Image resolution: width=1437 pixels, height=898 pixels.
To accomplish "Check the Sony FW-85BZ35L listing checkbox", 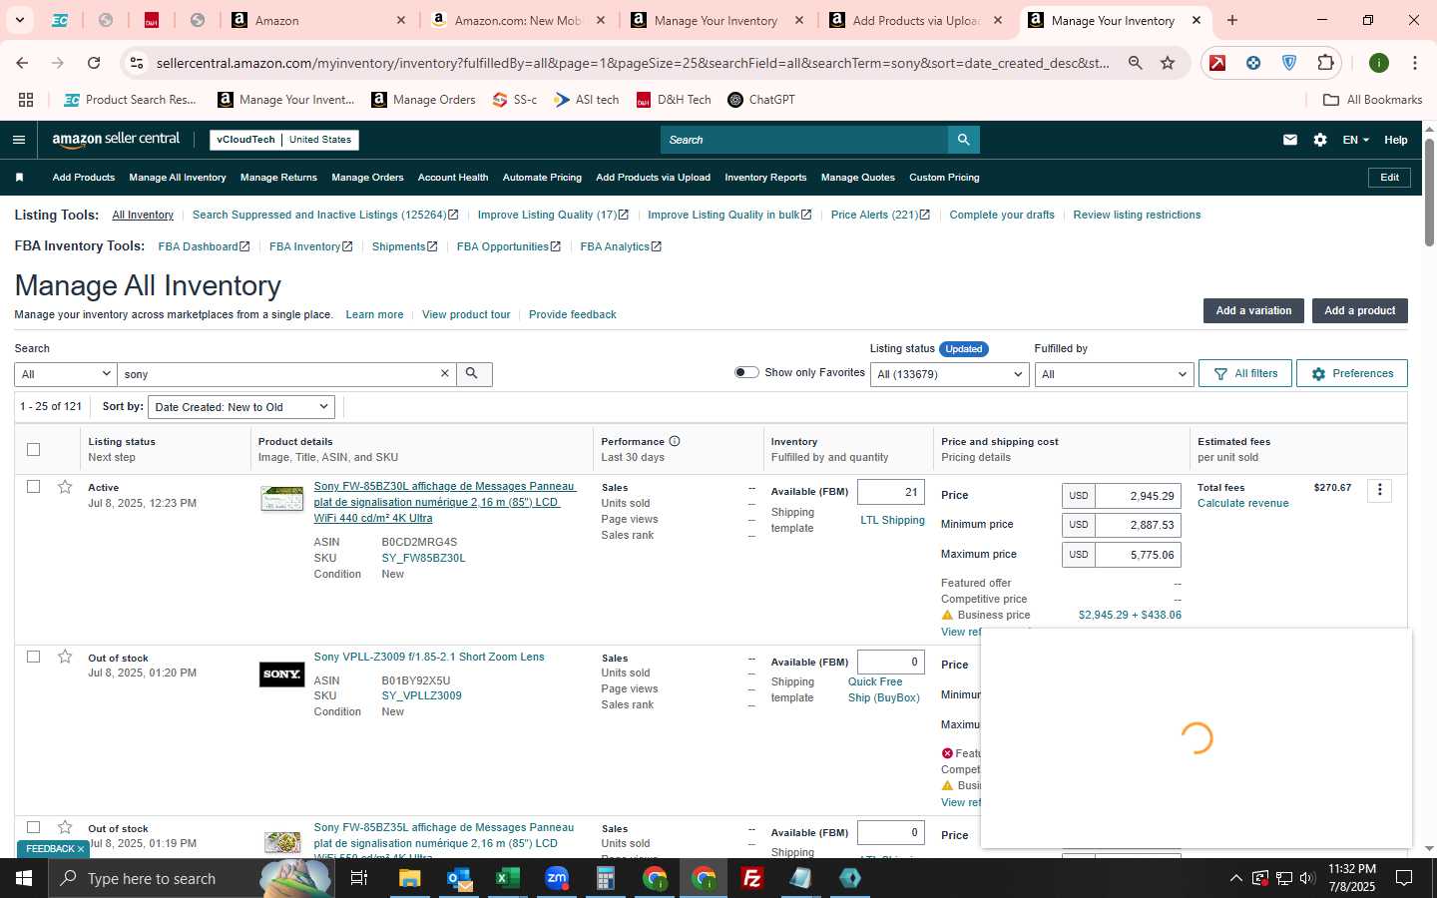I will click(x=33, y=827).
